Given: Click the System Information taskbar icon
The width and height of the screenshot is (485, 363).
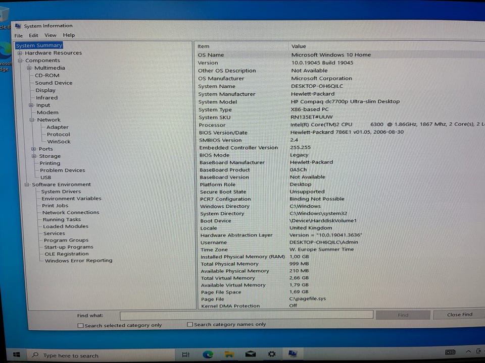Looking at the screenshot, I should 293,353.
